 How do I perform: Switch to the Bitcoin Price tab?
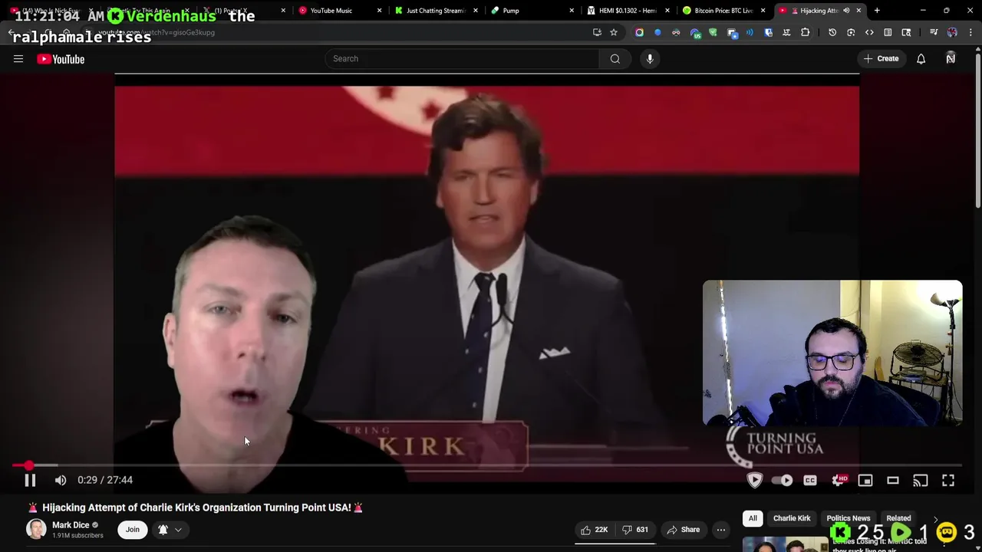[x=723, y=11]
